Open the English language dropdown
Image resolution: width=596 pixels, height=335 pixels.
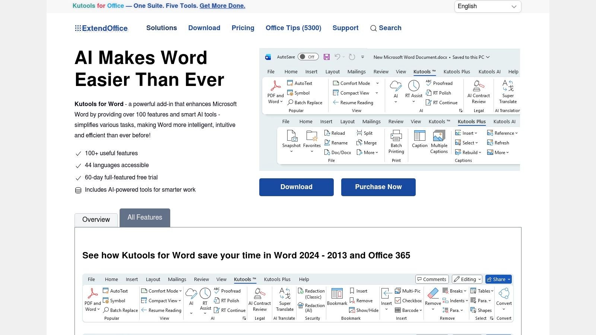click(488, 6)
